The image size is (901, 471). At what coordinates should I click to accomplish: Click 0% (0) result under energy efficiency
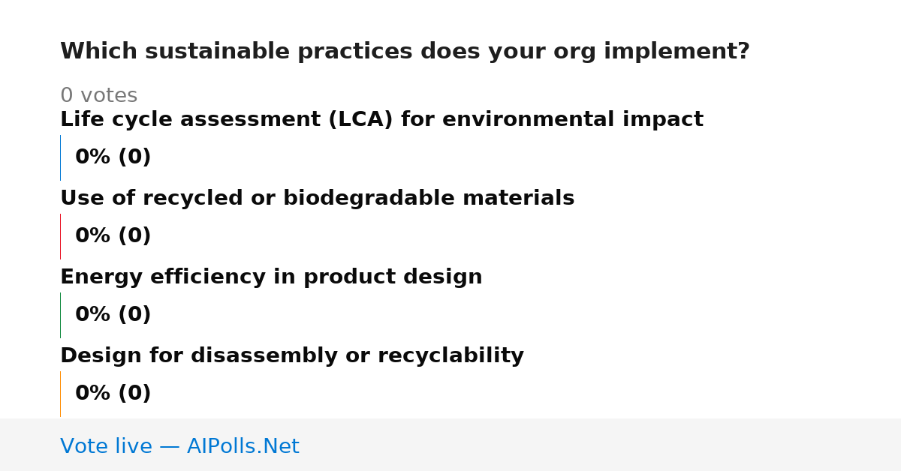tap(113, 315)
